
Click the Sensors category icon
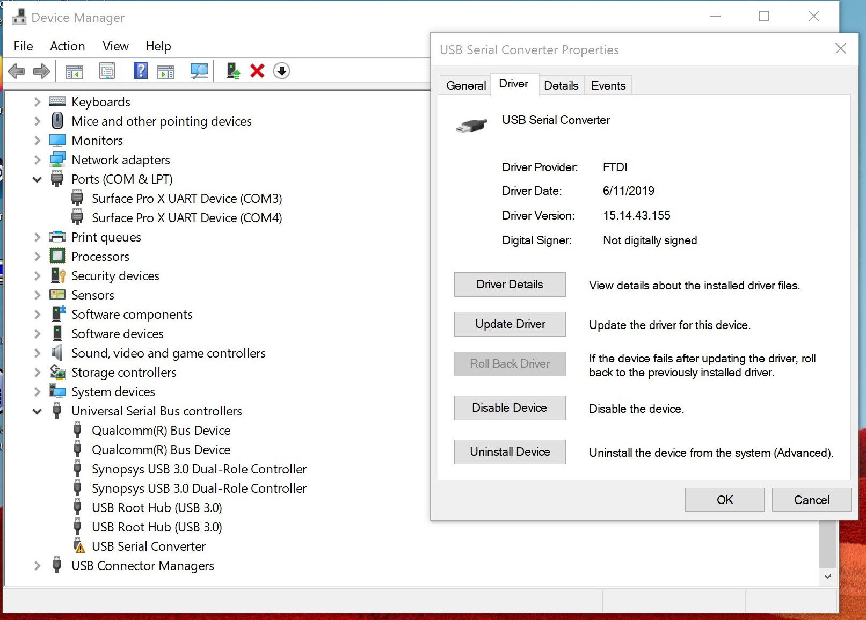57,295
